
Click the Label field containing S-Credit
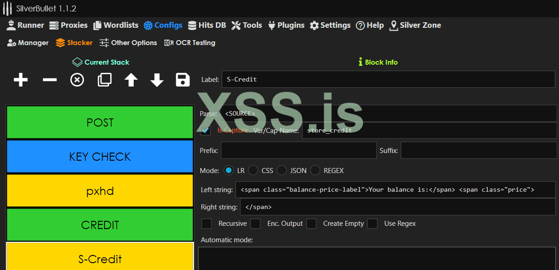point(389,79)
